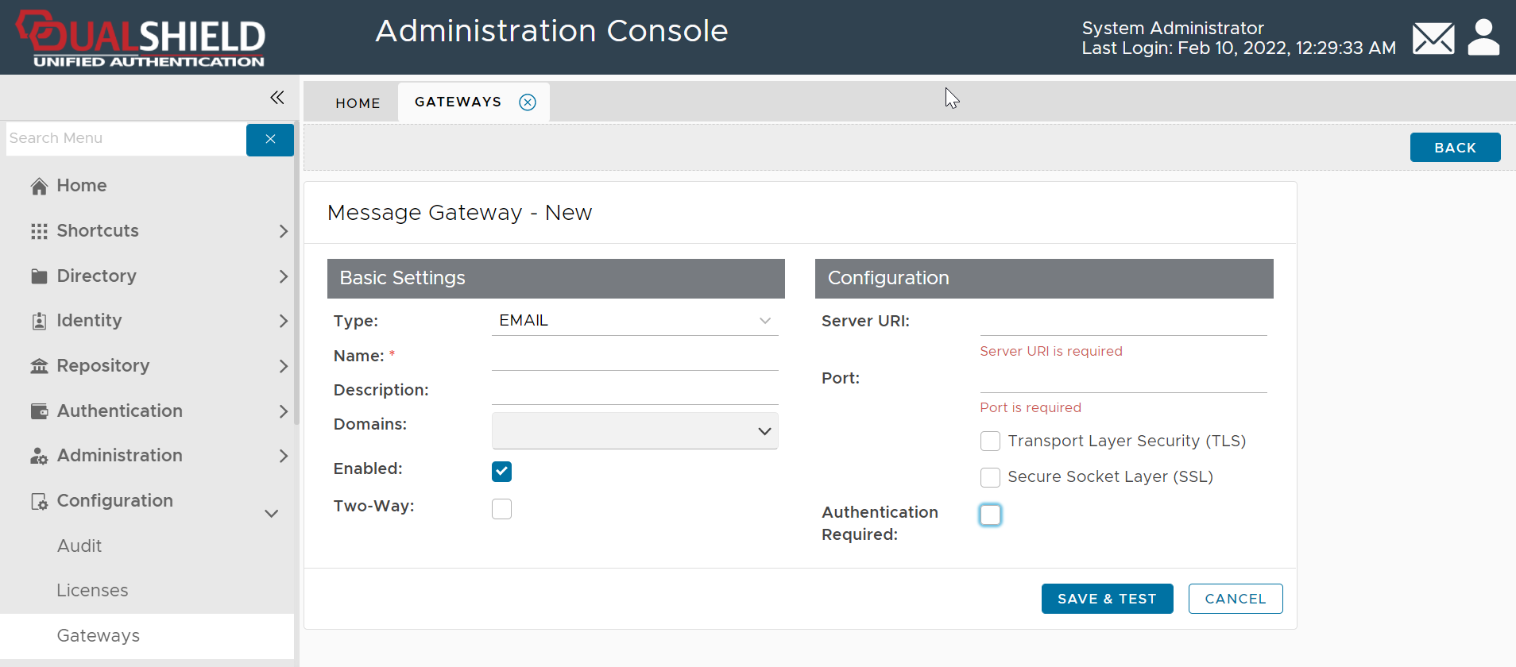Open the Type dropdown showing EMAIL
1516x667 pixels.
point(634,321)
